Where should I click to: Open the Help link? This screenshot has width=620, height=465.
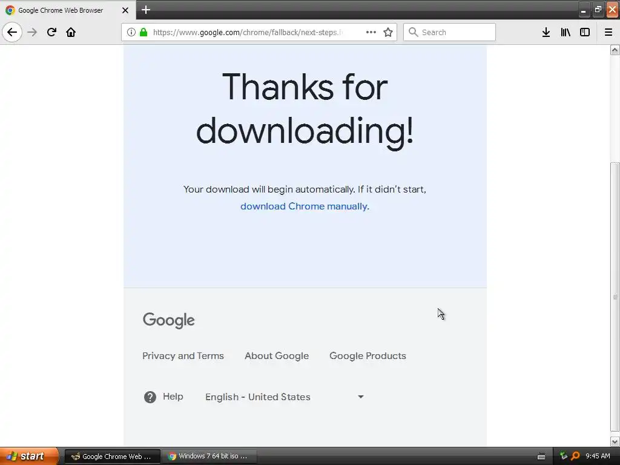pyautogui.click(x=173, y=397)
